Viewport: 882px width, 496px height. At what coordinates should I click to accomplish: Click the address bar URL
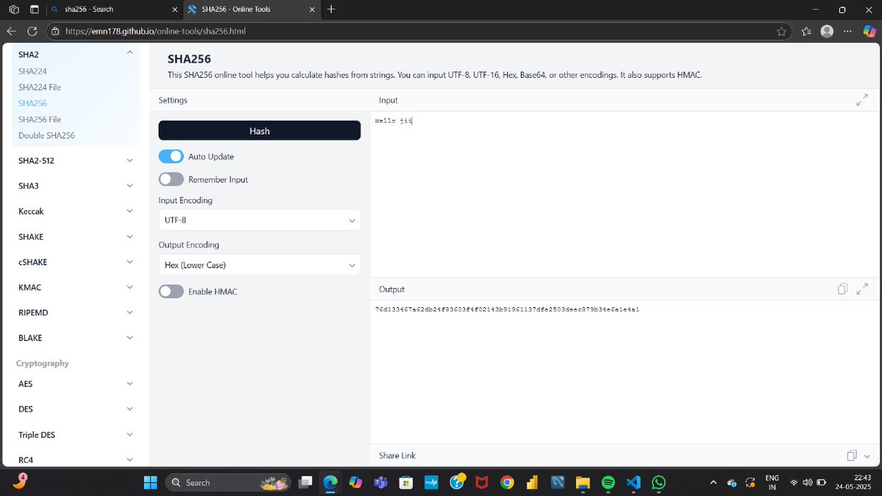tap(155, 32)
